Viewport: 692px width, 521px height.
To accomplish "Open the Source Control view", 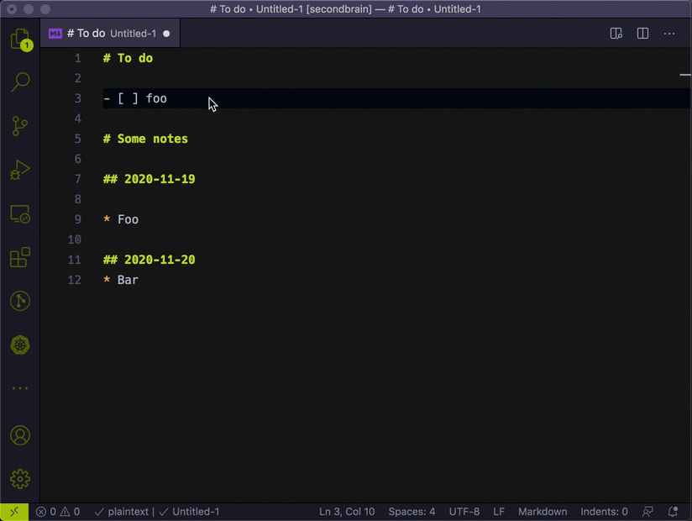I will [x=19, y=126].
